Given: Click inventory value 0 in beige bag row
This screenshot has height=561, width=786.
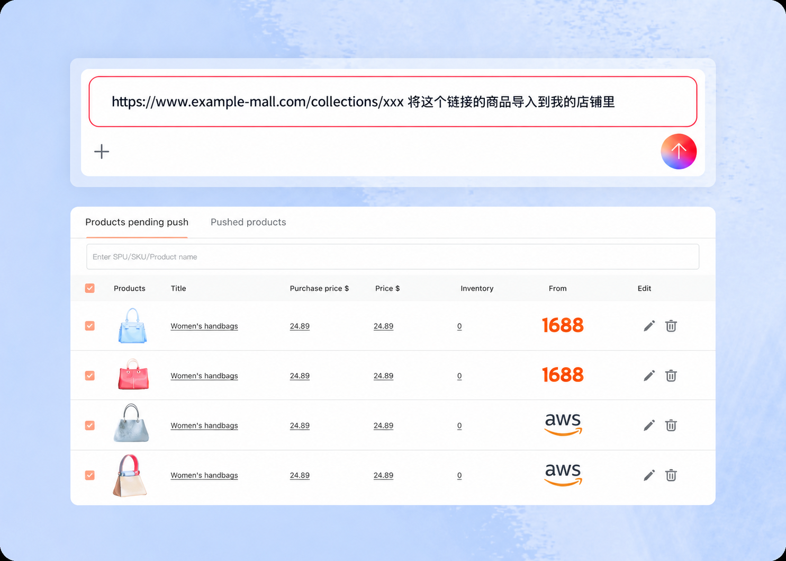Looking at the screenshot, I should [459, 476].
